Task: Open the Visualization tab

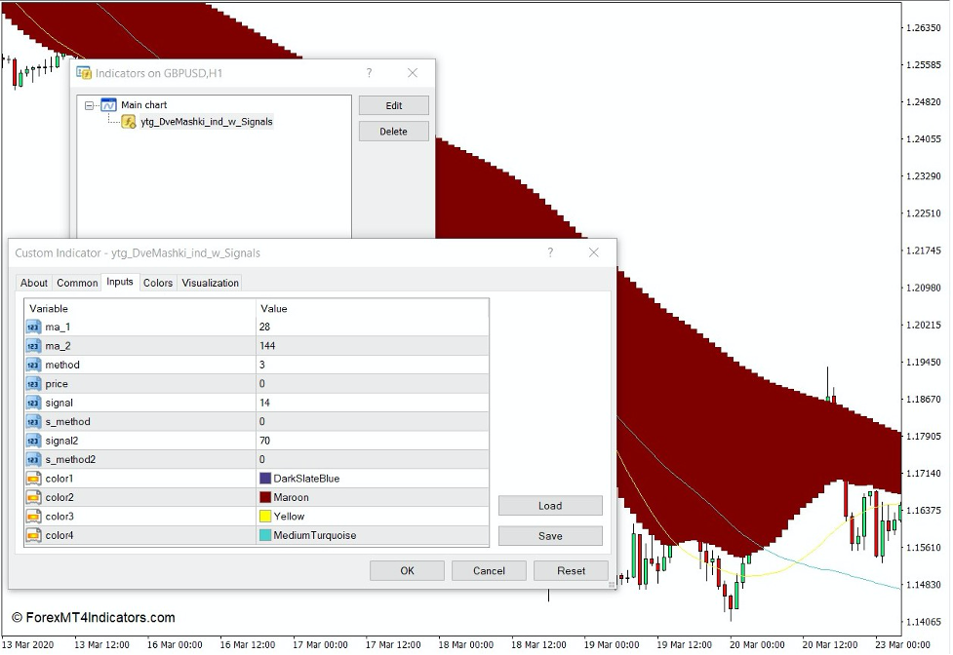Action: point(211,283)
